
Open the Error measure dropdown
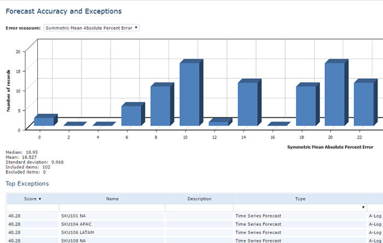[91, 28]
